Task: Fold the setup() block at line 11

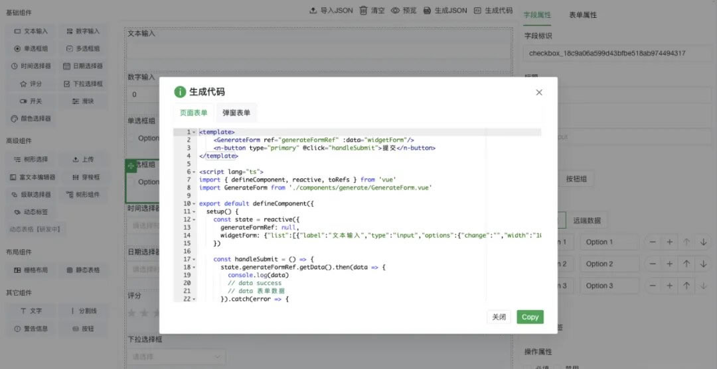Action: pyautogui.click(x=195, y=211)
